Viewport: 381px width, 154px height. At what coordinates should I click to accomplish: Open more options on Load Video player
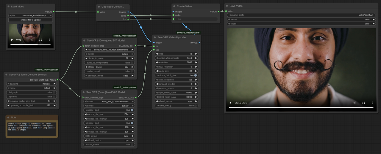click(x=49, y=40)
